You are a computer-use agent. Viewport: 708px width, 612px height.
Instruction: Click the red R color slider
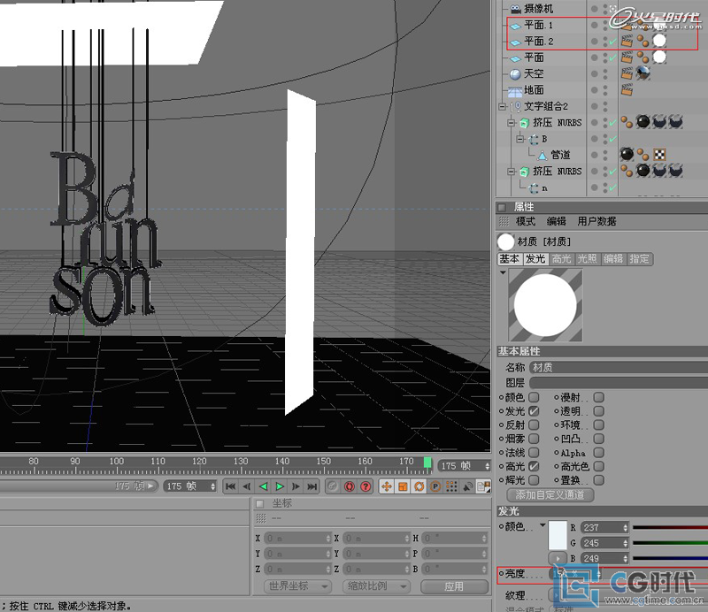670,527
